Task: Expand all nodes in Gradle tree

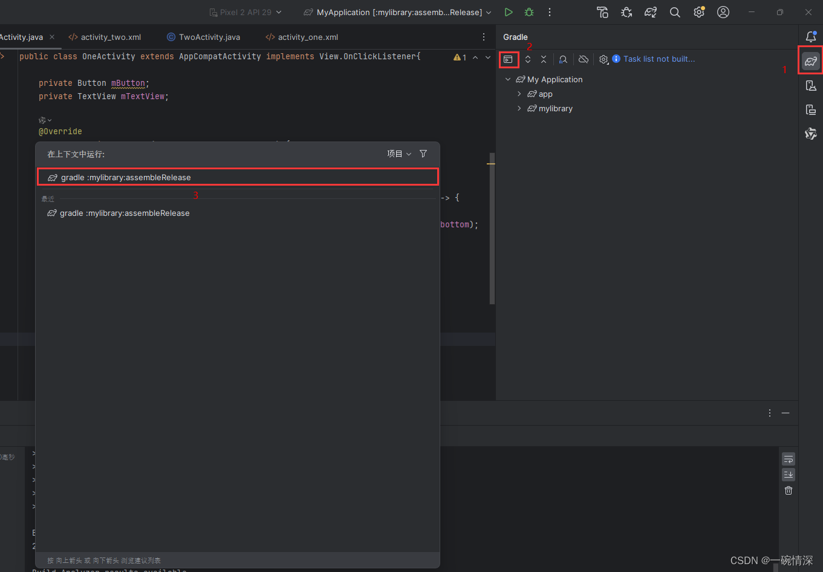Action: tap(528, 59)
